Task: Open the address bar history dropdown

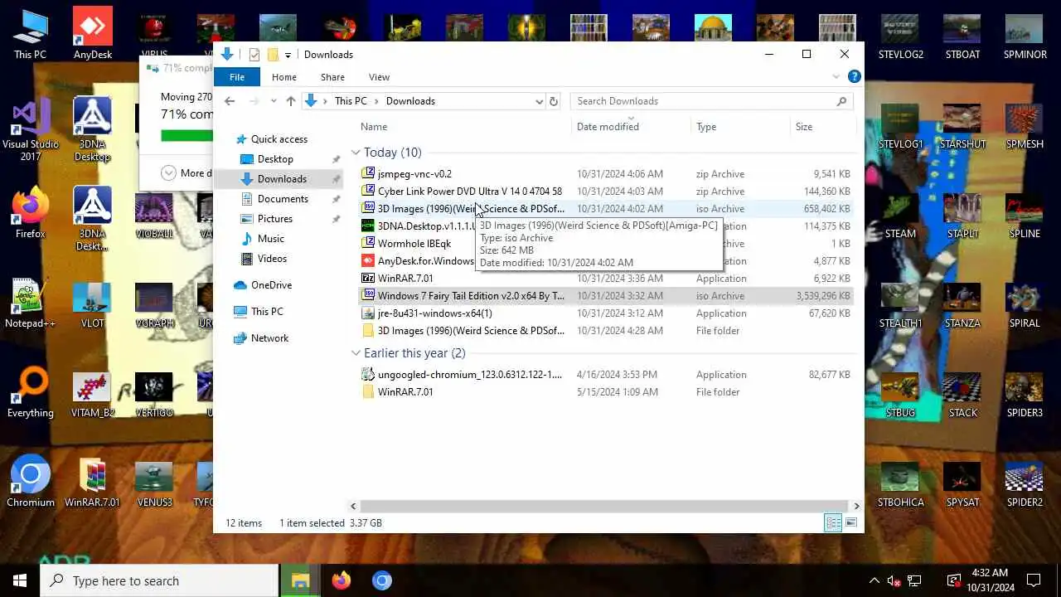Action: 539,101
